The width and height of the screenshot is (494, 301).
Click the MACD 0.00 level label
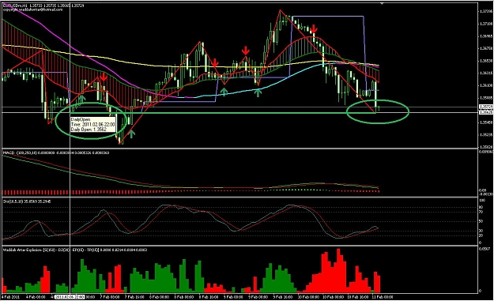click(x=482, y=190)
